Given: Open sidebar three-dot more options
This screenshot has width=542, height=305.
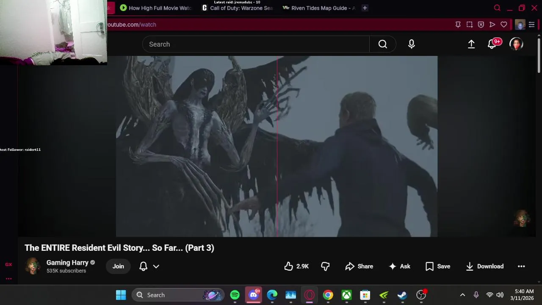Looking at the screenshot, I should click(x=8, y=278).
